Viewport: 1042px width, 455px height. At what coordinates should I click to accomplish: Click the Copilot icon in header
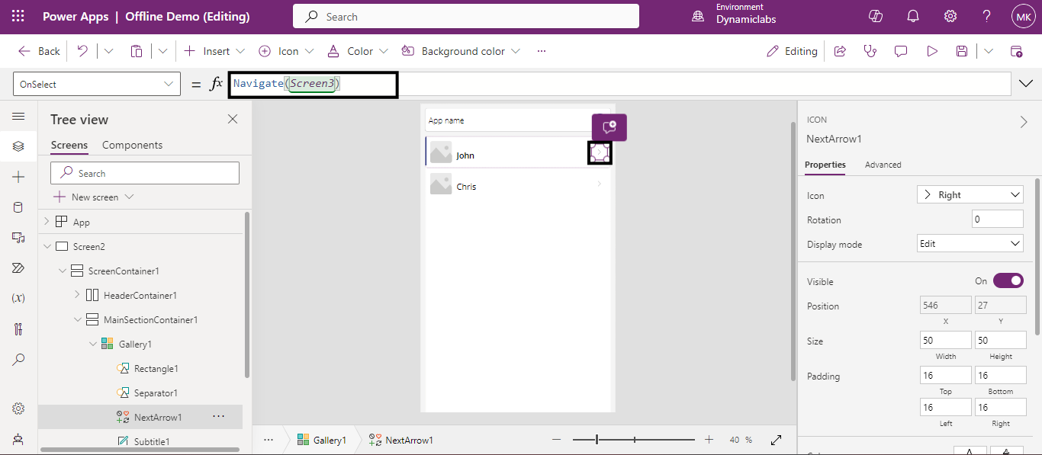(x=876, y=17)
